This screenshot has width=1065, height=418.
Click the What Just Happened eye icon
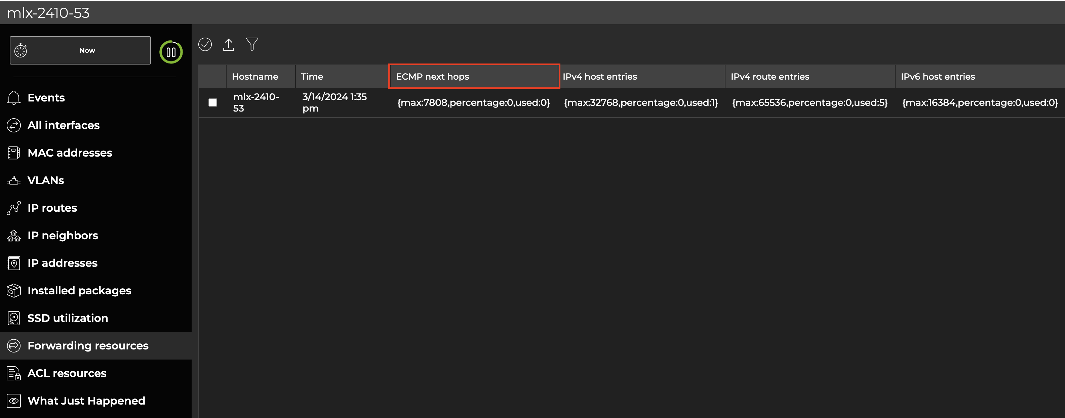coord(14,401)
